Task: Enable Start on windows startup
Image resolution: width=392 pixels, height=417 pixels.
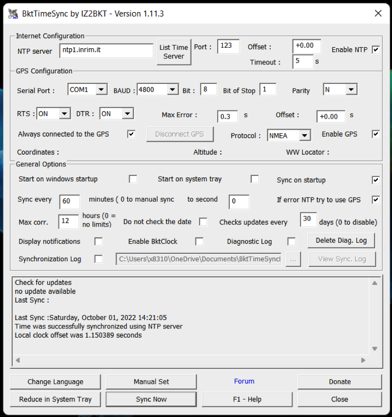Action: coord(133,179)
